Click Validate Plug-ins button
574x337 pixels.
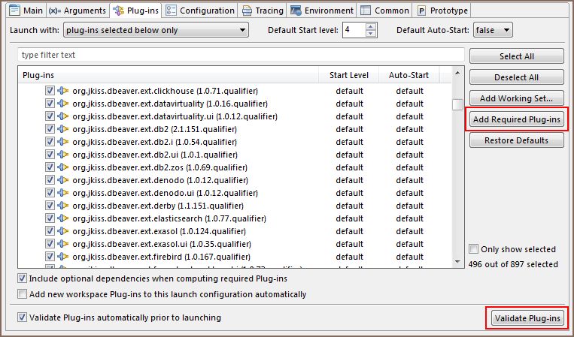(527, 318)
